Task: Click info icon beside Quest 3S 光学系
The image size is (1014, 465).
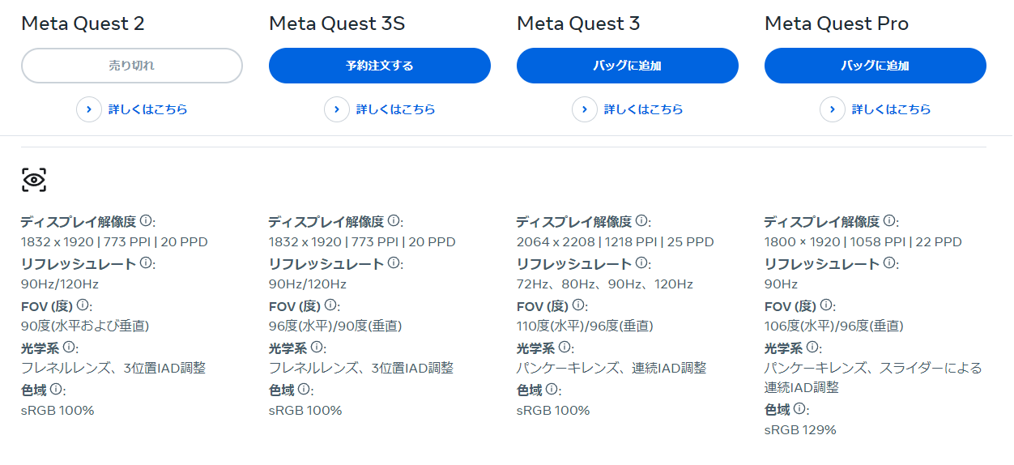Action: [317, 347]
